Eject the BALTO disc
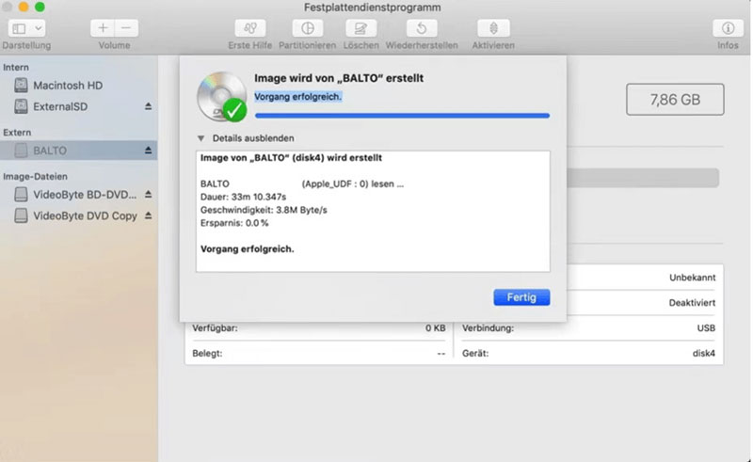The image size is (753, 462). click(148, 151)
